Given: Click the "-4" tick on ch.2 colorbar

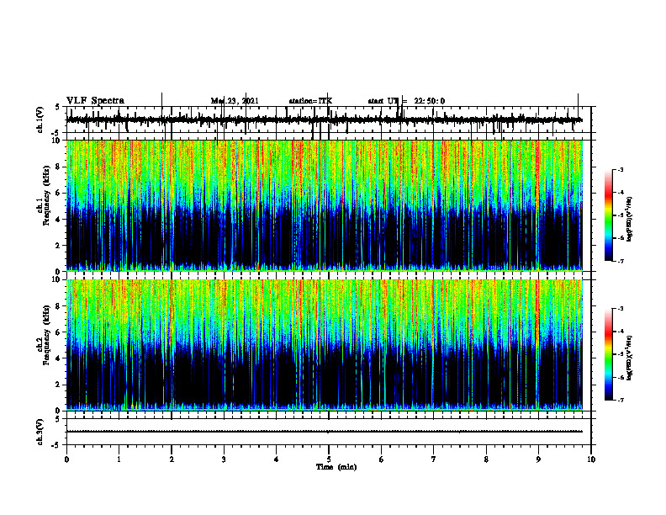Looking at the screenshot, I should coord(620,332).
